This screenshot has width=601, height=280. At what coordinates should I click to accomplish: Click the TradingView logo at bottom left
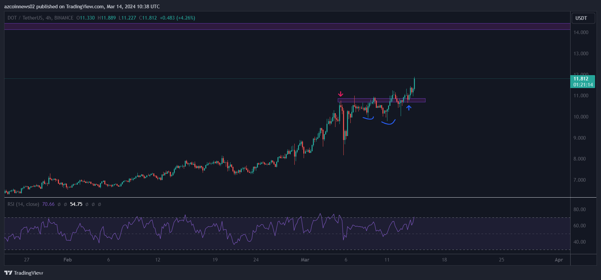point(24,273)
